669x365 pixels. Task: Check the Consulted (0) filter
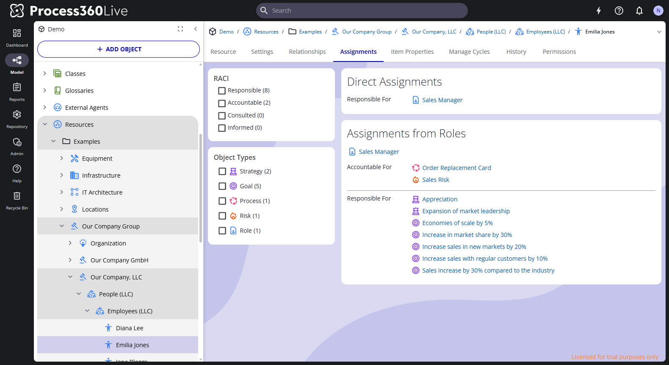click(x=222, y=116)
